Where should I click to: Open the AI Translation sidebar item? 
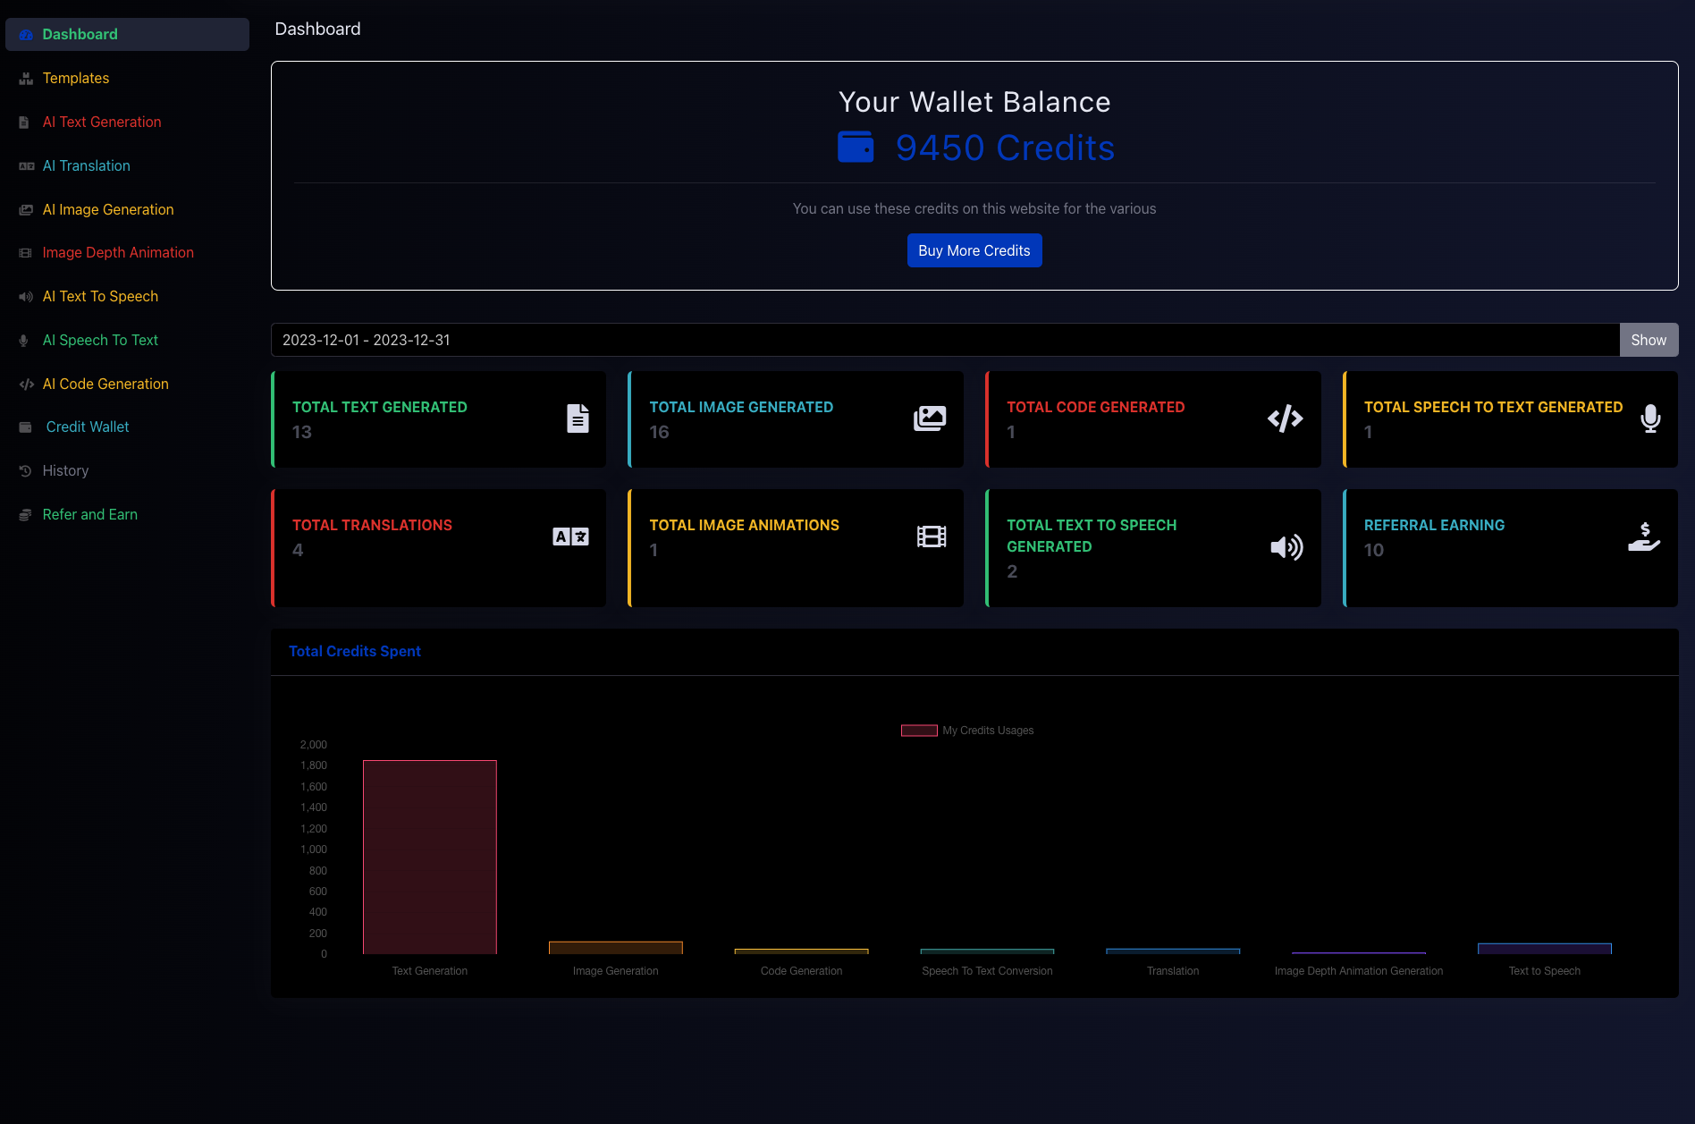[x=87, y=165]
